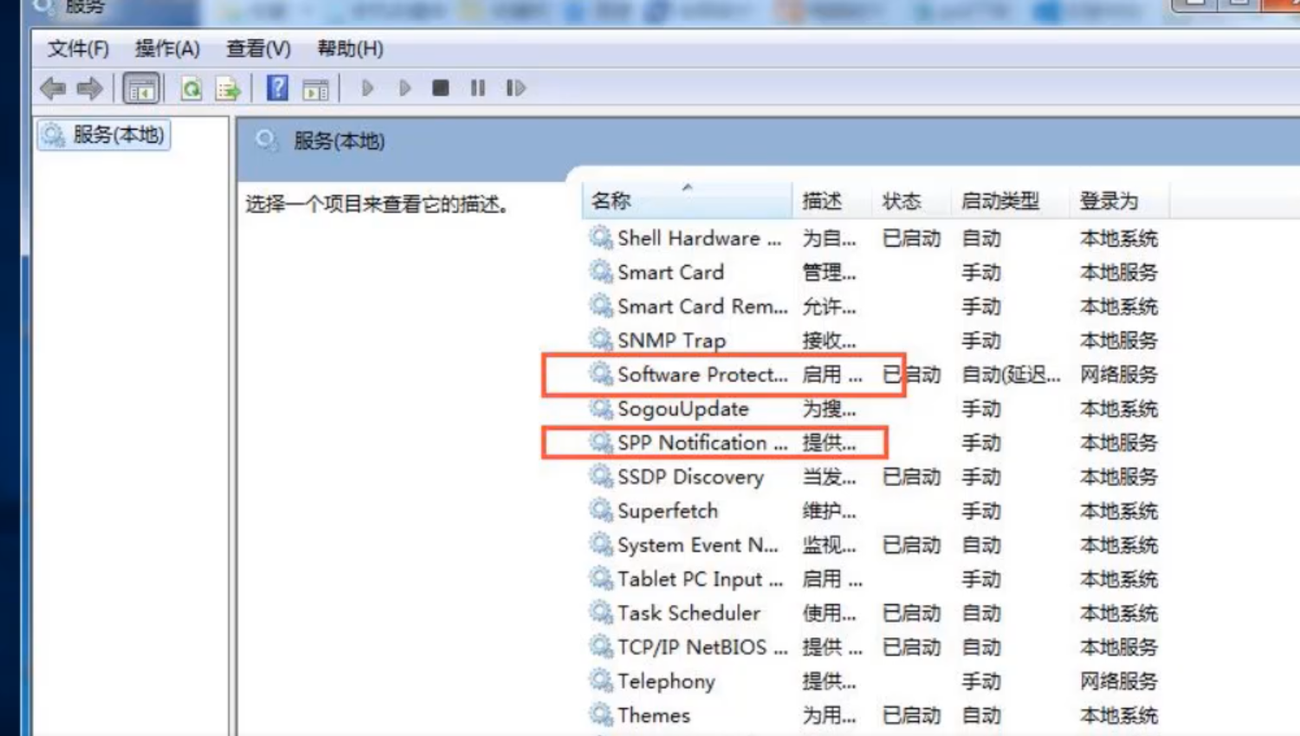Image resolution: width=1300 pixels, height=736 pixels.
Task: Open the 查看 menu
Action: click(257, 49)
